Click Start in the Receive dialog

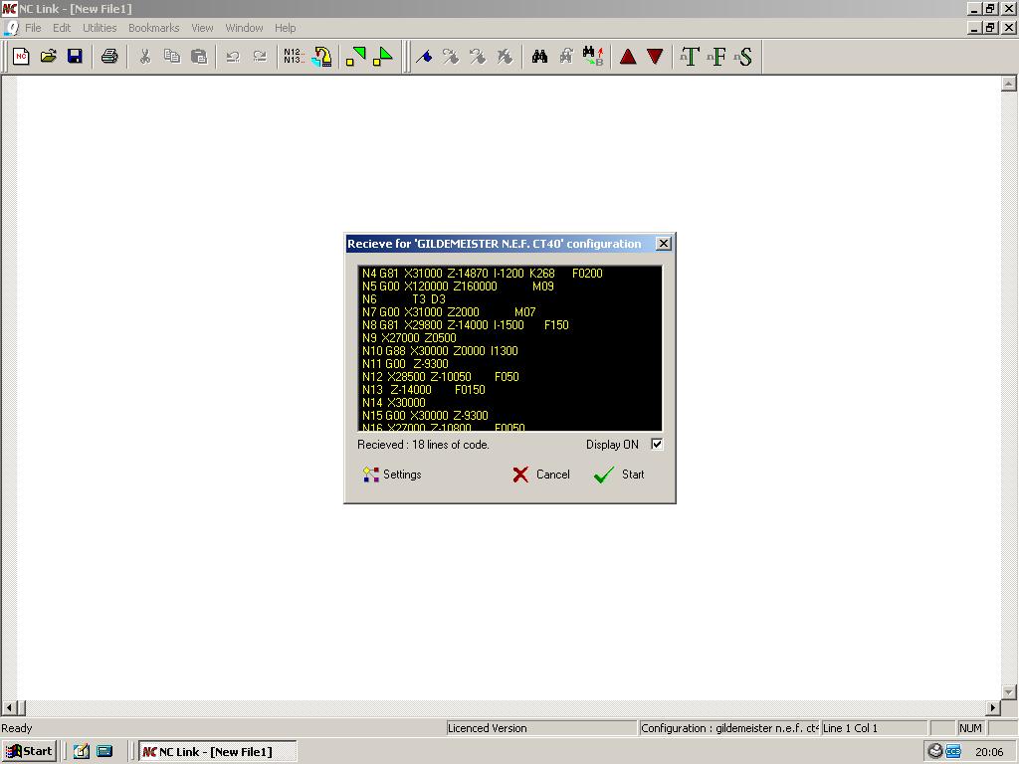tap(619, 475)
